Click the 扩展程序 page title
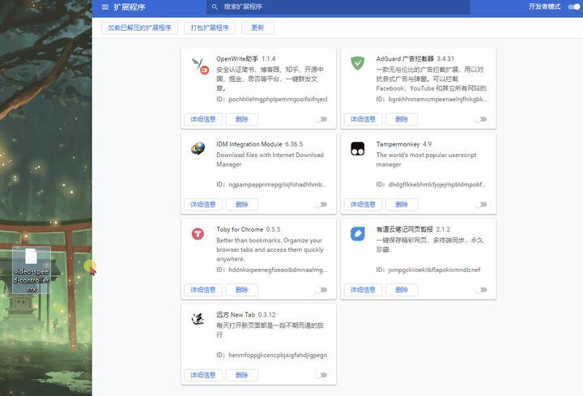Viewport: 583px width, 396px height. [130, 7]
